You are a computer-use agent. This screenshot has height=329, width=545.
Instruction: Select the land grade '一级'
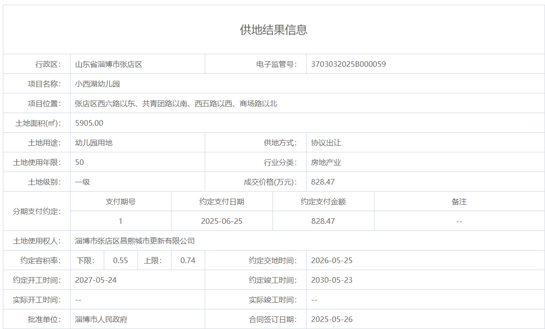pos(83,182)
